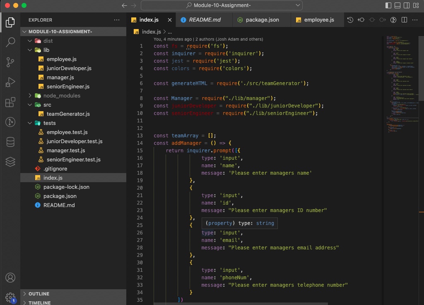Open teamGenerator.js file
Screen dimensions: 424x305
click(73, 114)
